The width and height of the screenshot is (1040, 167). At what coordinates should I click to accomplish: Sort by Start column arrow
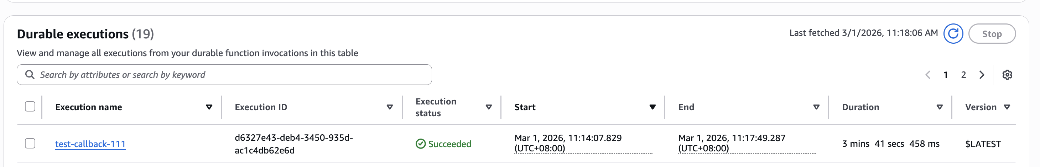[652, 107]
